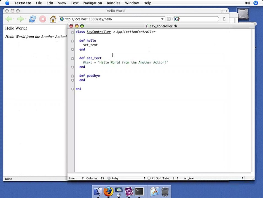The width and height of the screenshot is (263, 198).
Task: Open the View menu
Action: click(62, 3)
